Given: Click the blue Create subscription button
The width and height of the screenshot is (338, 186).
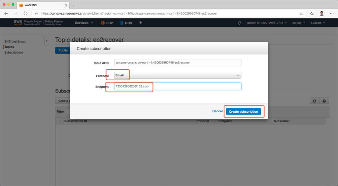Looking at the screenshot, I should point(243,112).
